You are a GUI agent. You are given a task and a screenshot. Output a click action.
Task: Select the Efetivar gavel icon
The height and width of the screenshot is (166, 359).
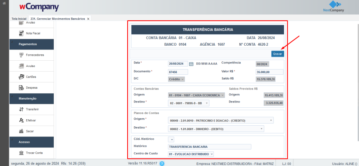point(21,120)
